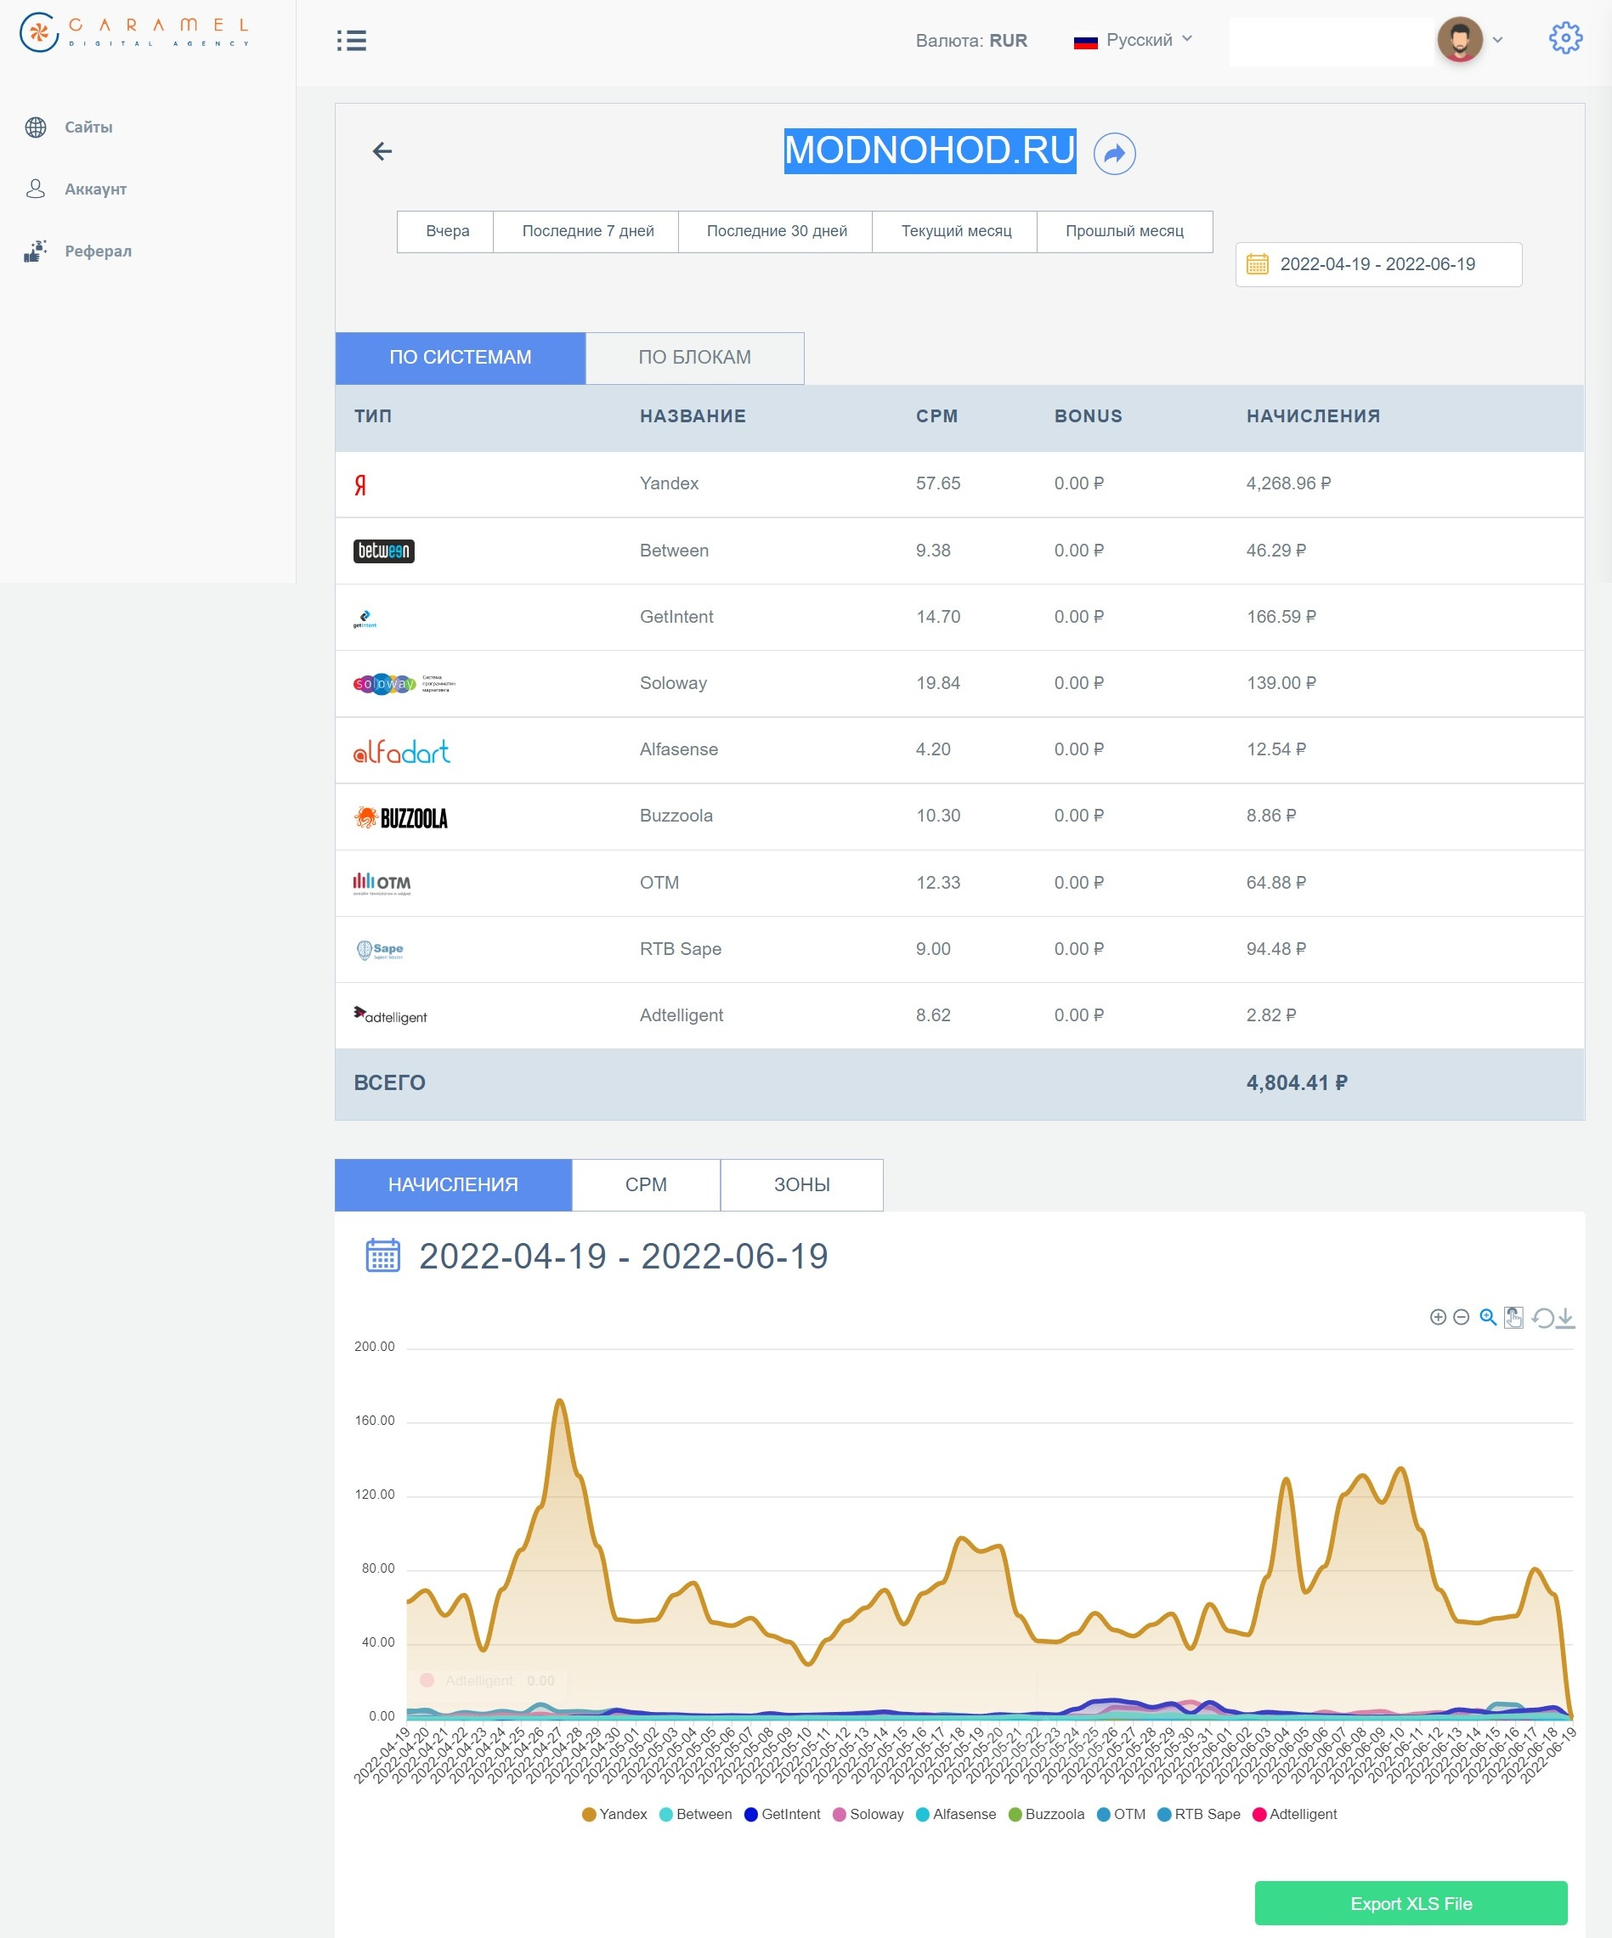Open the Caramel Digital Agency logo

tap(135, 32)
